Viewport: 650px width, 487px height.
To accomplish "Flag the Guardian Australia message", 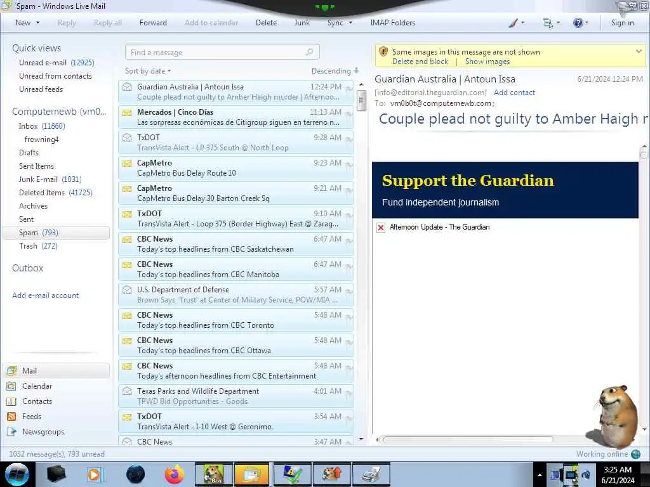I will pyautogui.click(x=348, y=89).
